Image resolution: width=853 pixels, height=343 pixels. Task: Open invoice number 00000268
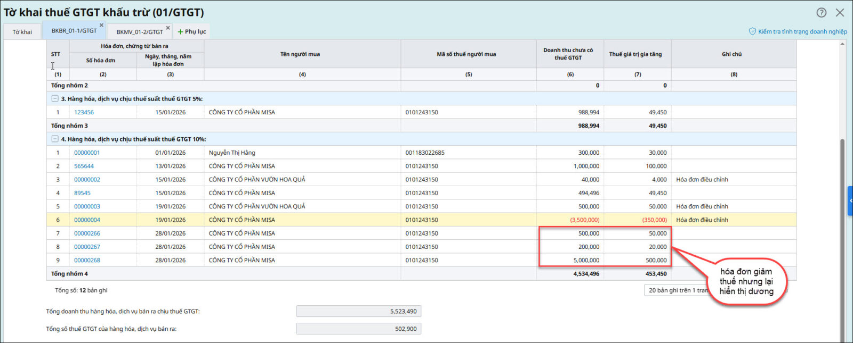tap(87, 260)
